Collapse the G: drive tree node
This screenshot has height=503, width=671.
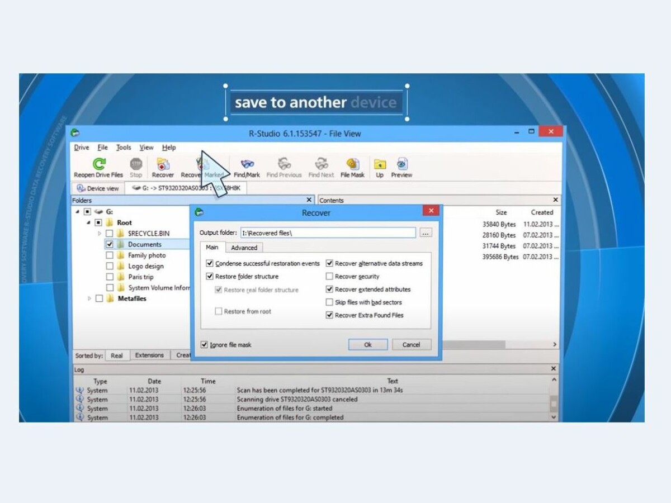point(77,212)
